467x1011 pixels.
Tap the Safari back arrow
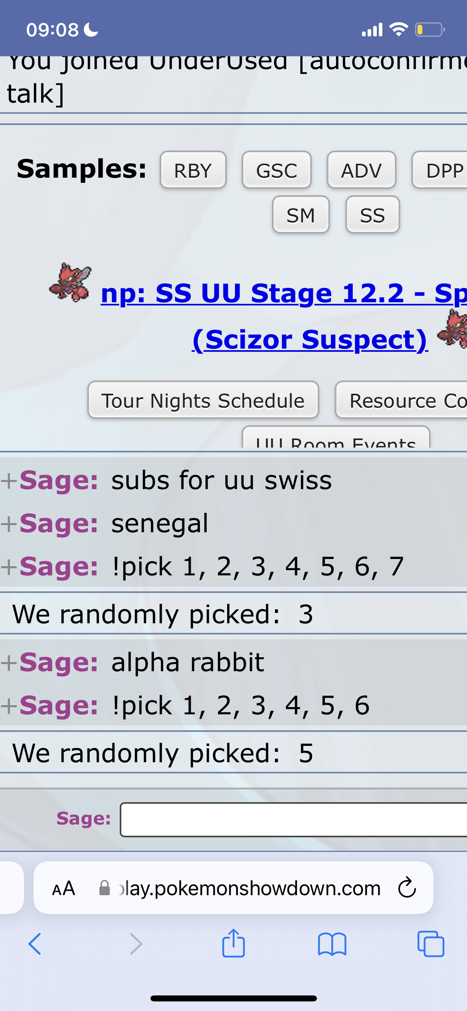(x=35, y=944)
